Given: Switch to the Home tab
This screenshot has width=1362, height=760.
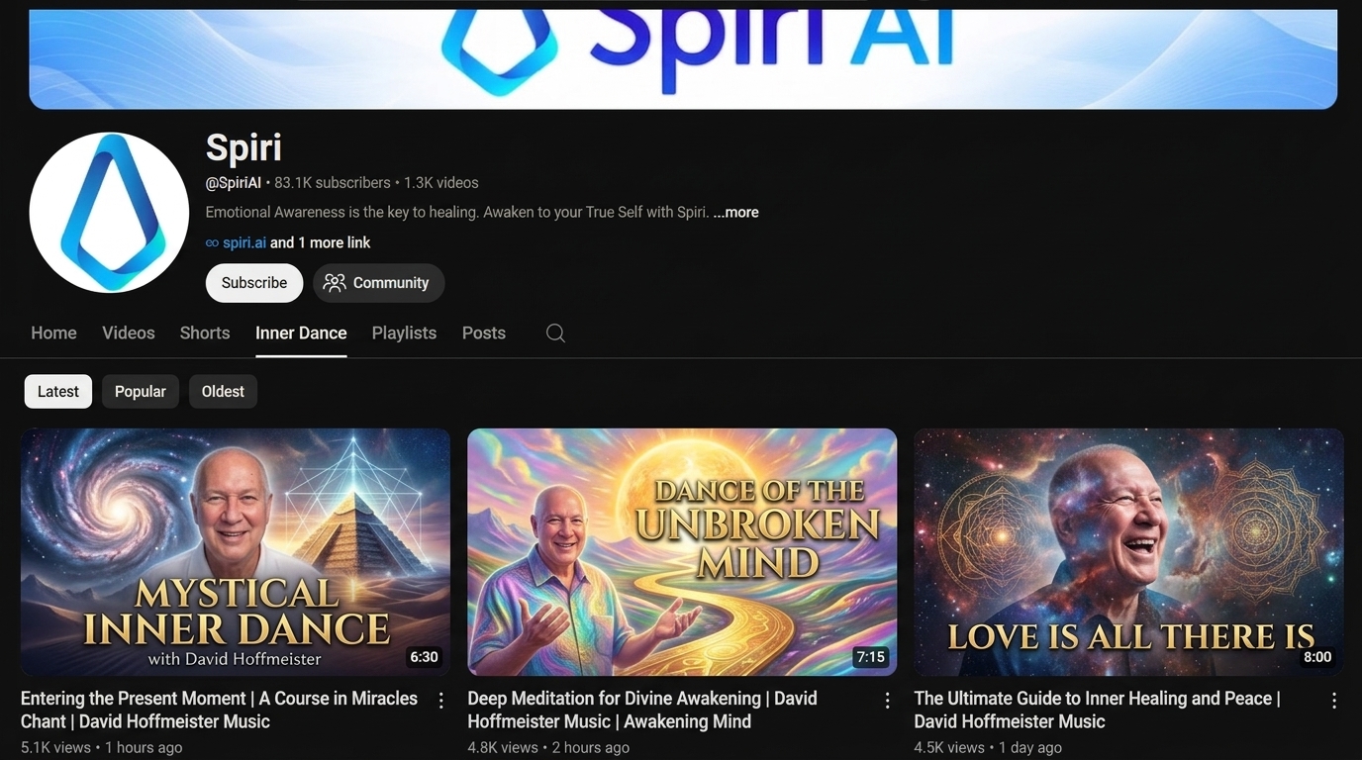Looking at the screenshot, I should (x=53, y=333).
